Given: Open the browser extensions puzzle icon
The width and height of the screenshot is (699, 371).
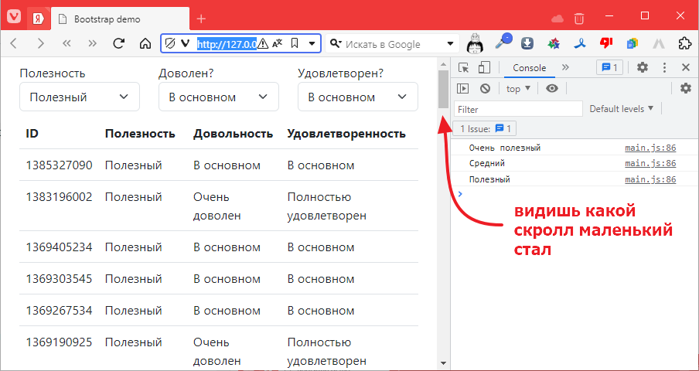Looking at the screenshot, I should 684,44.
